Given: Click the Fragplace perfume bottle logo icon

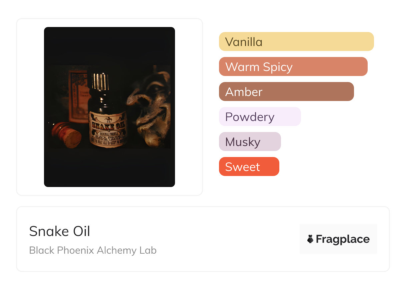Looking at the screenshot, I should 310,239.
